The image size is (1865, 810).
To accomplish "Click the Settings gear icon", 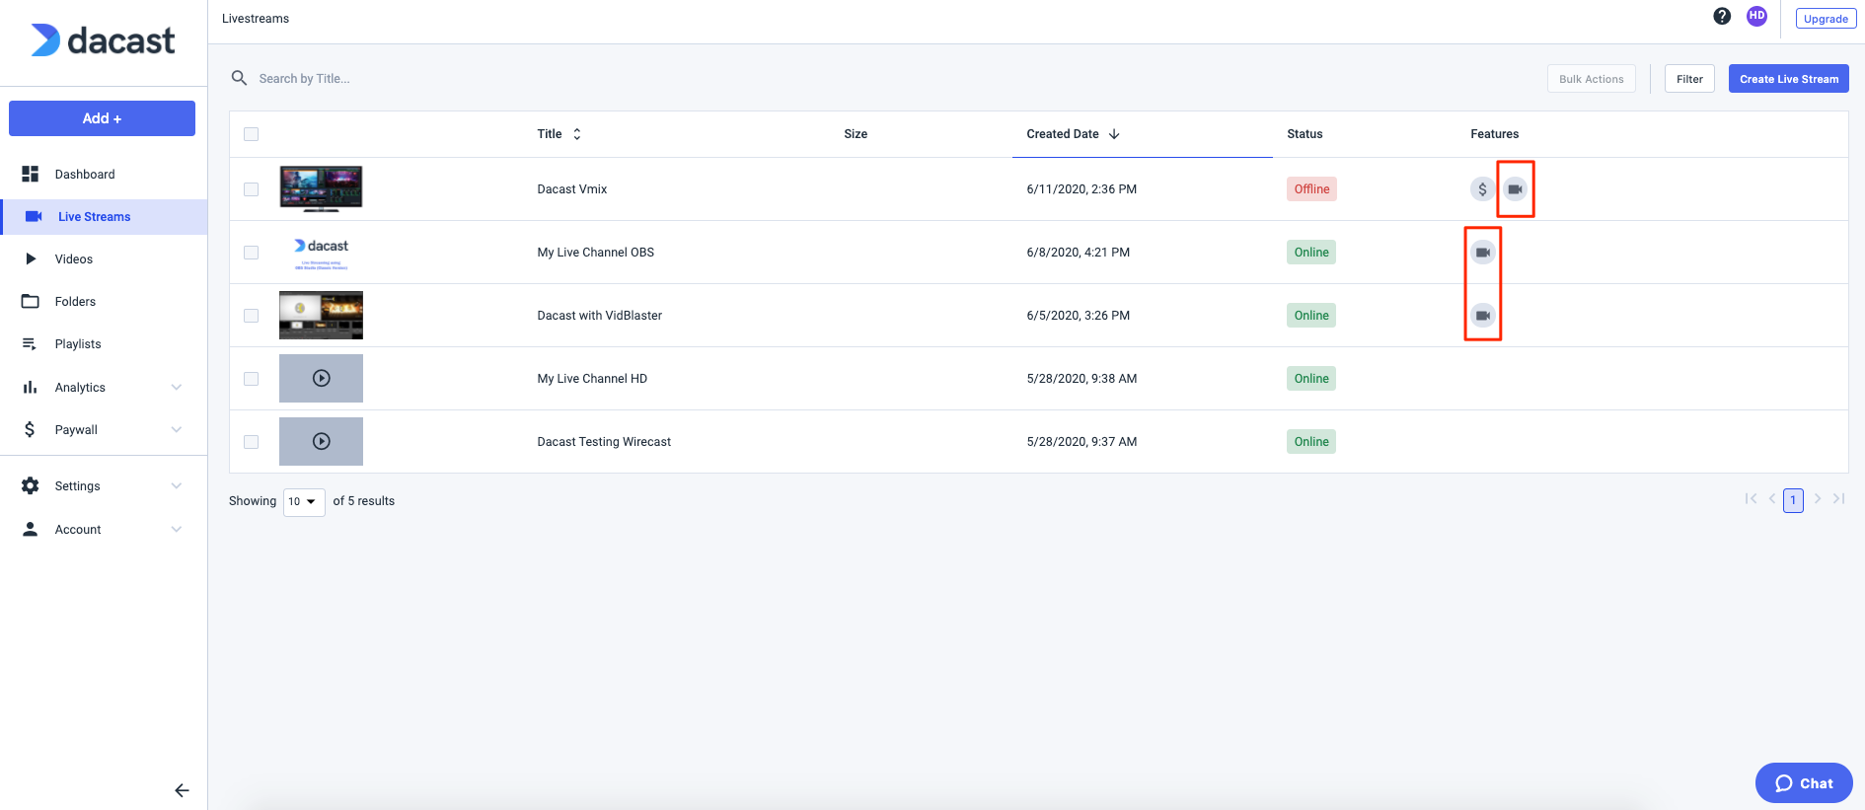I will [31, 485].
